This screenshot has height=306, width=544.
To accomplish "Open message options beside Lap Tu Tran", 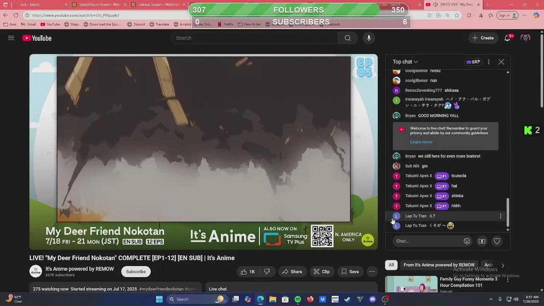I will coord(501,216).
